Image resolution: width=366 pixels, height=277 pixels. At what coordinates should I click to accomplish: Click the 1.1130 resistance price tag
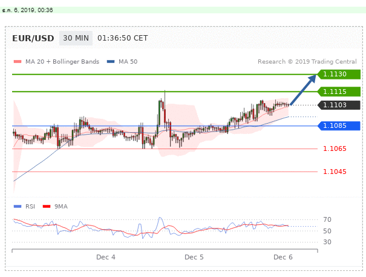tap(339, 75)
